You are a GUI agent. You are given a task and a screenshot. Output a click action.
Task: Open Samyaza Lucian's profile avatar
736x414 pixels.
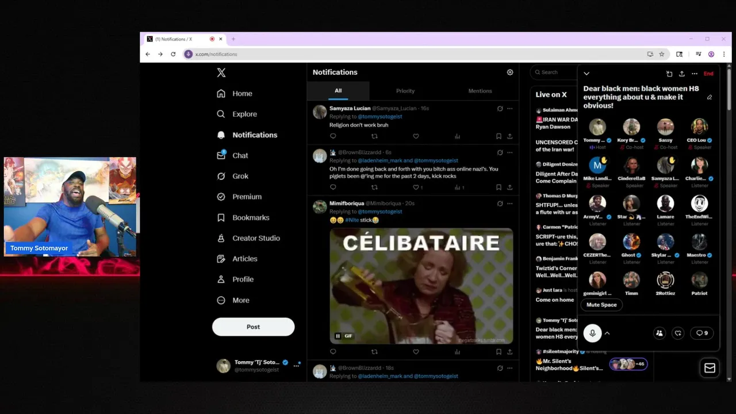pos(320,112)
